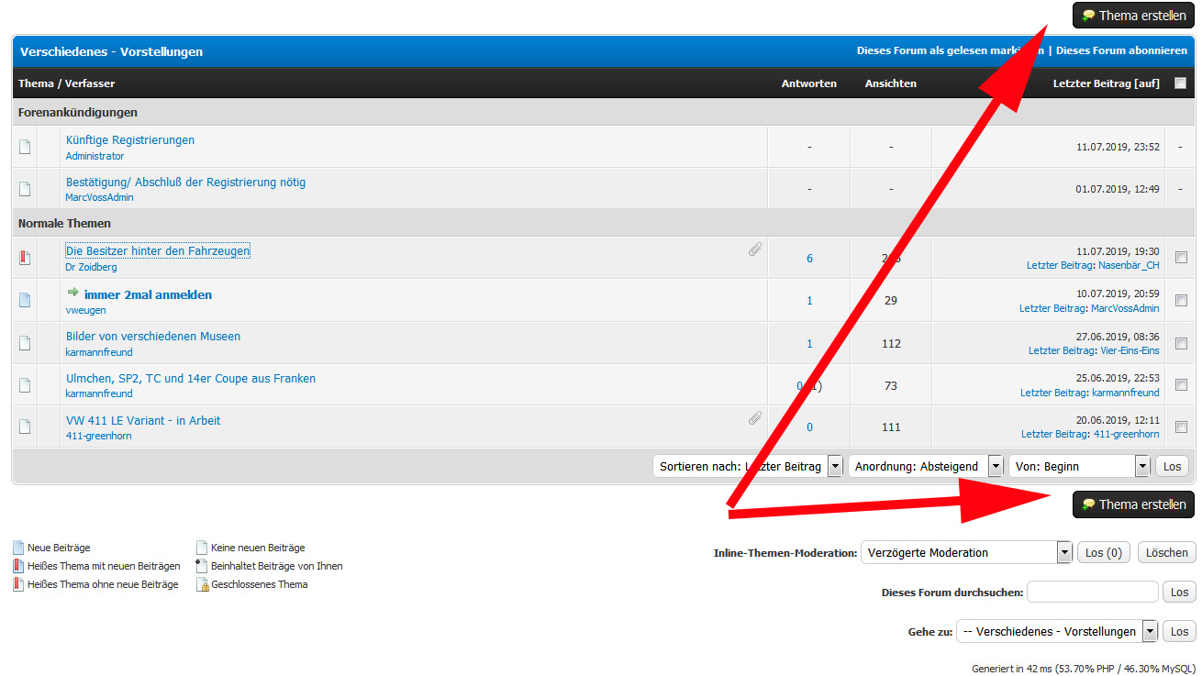
Task: Sort by Ansichten column header
Action: point(890,83)
